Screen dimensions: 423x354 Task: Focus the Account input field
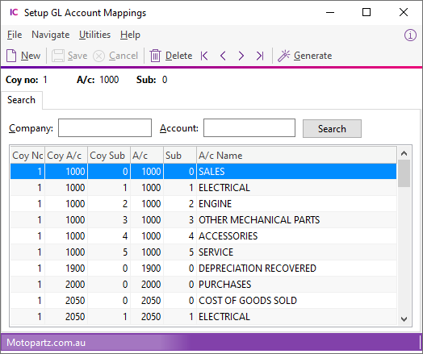pyautogui.click(x=249, y=127)
